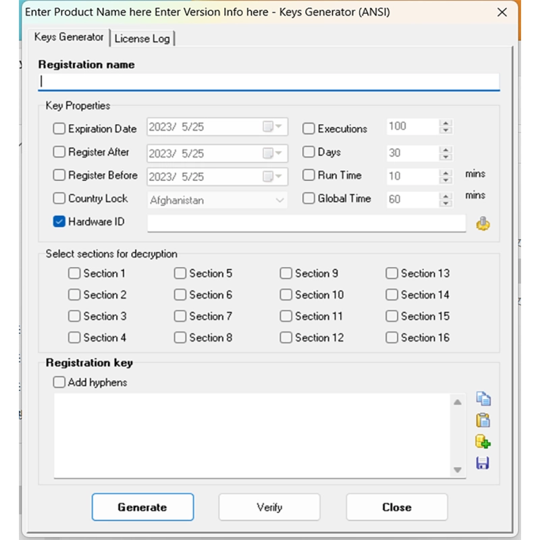Fetch hardware fingerprint via the Hardware ID icon
This screenshot has height=540, width=540.
tap(483, 223)
